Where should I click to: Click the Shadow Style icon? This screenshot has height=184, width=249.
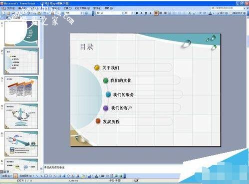(x=116, y=176)
